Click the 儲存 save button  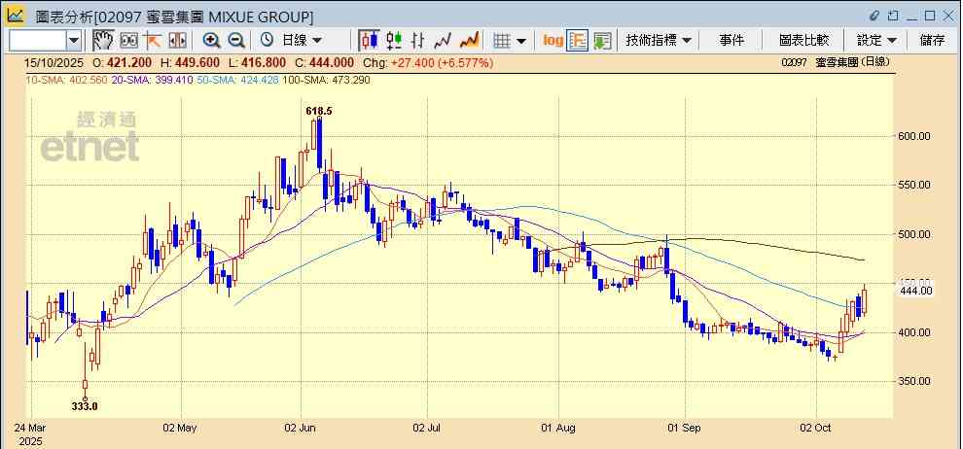(932, 40)
